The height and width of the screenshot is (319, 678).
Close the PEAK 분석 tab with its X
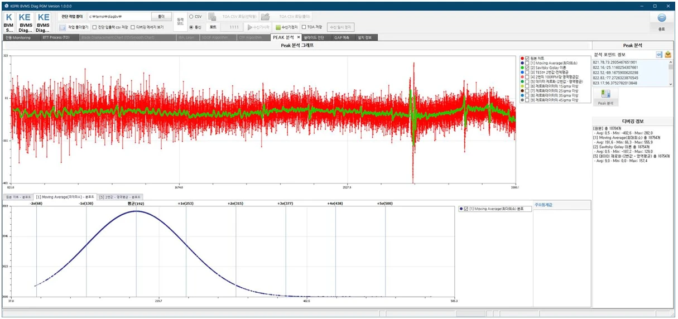[x=299, y=37]
